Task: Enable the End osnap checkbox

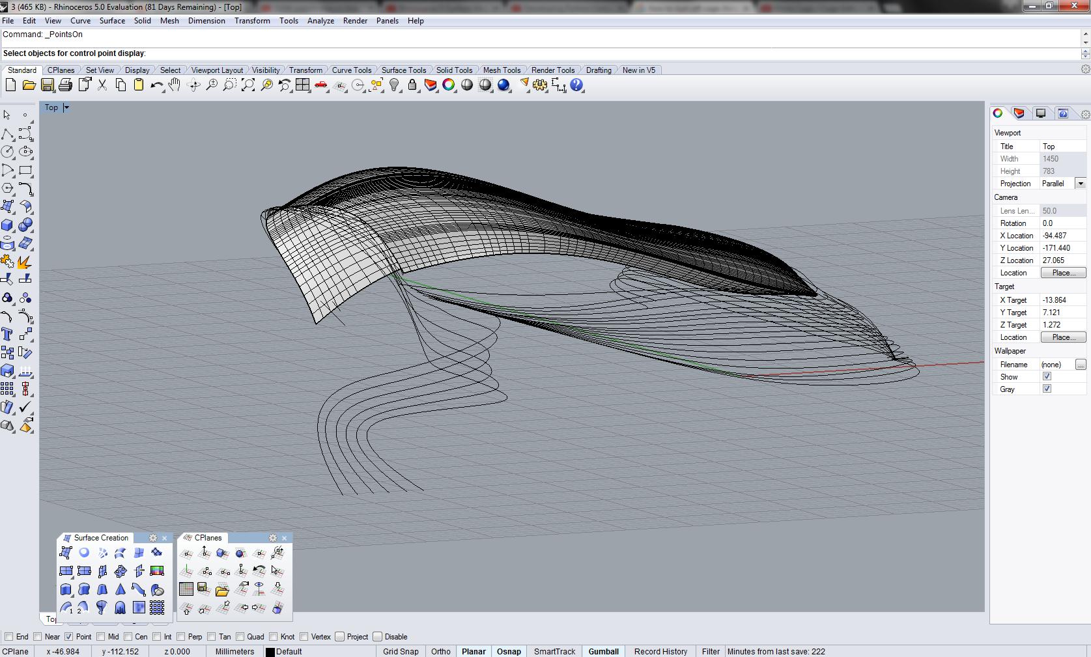Action: (x=9, y=637)
